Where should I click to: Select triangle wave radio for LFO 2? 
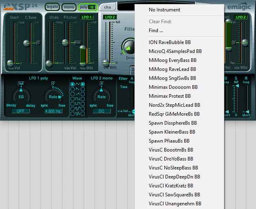[x=83, y=84]
